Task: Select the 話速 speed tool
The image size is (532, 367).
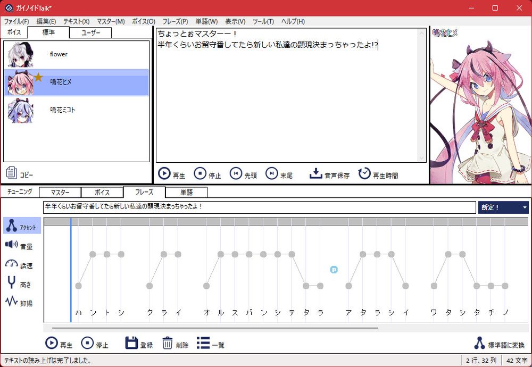Action: click(19, 264)
